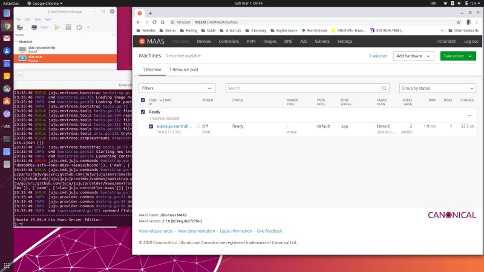Open the Take action dropdown
Screen dimensions: 484x272
(458, 56)
